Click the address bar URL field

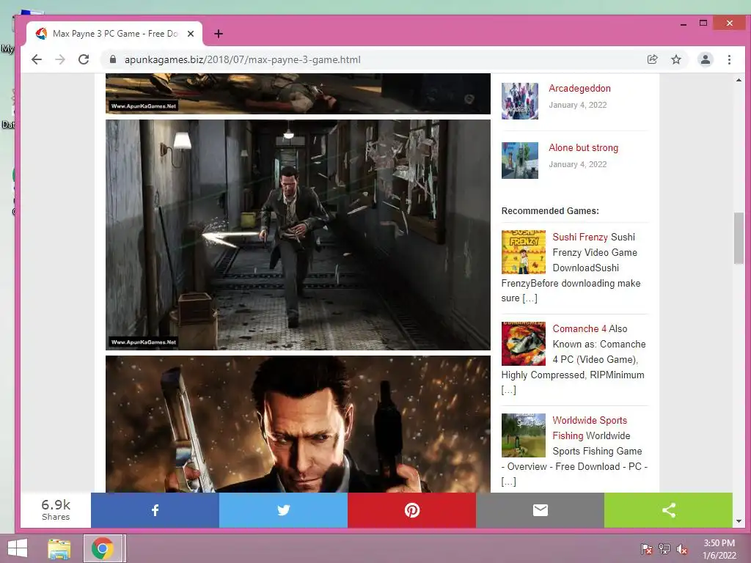(373, 59)
